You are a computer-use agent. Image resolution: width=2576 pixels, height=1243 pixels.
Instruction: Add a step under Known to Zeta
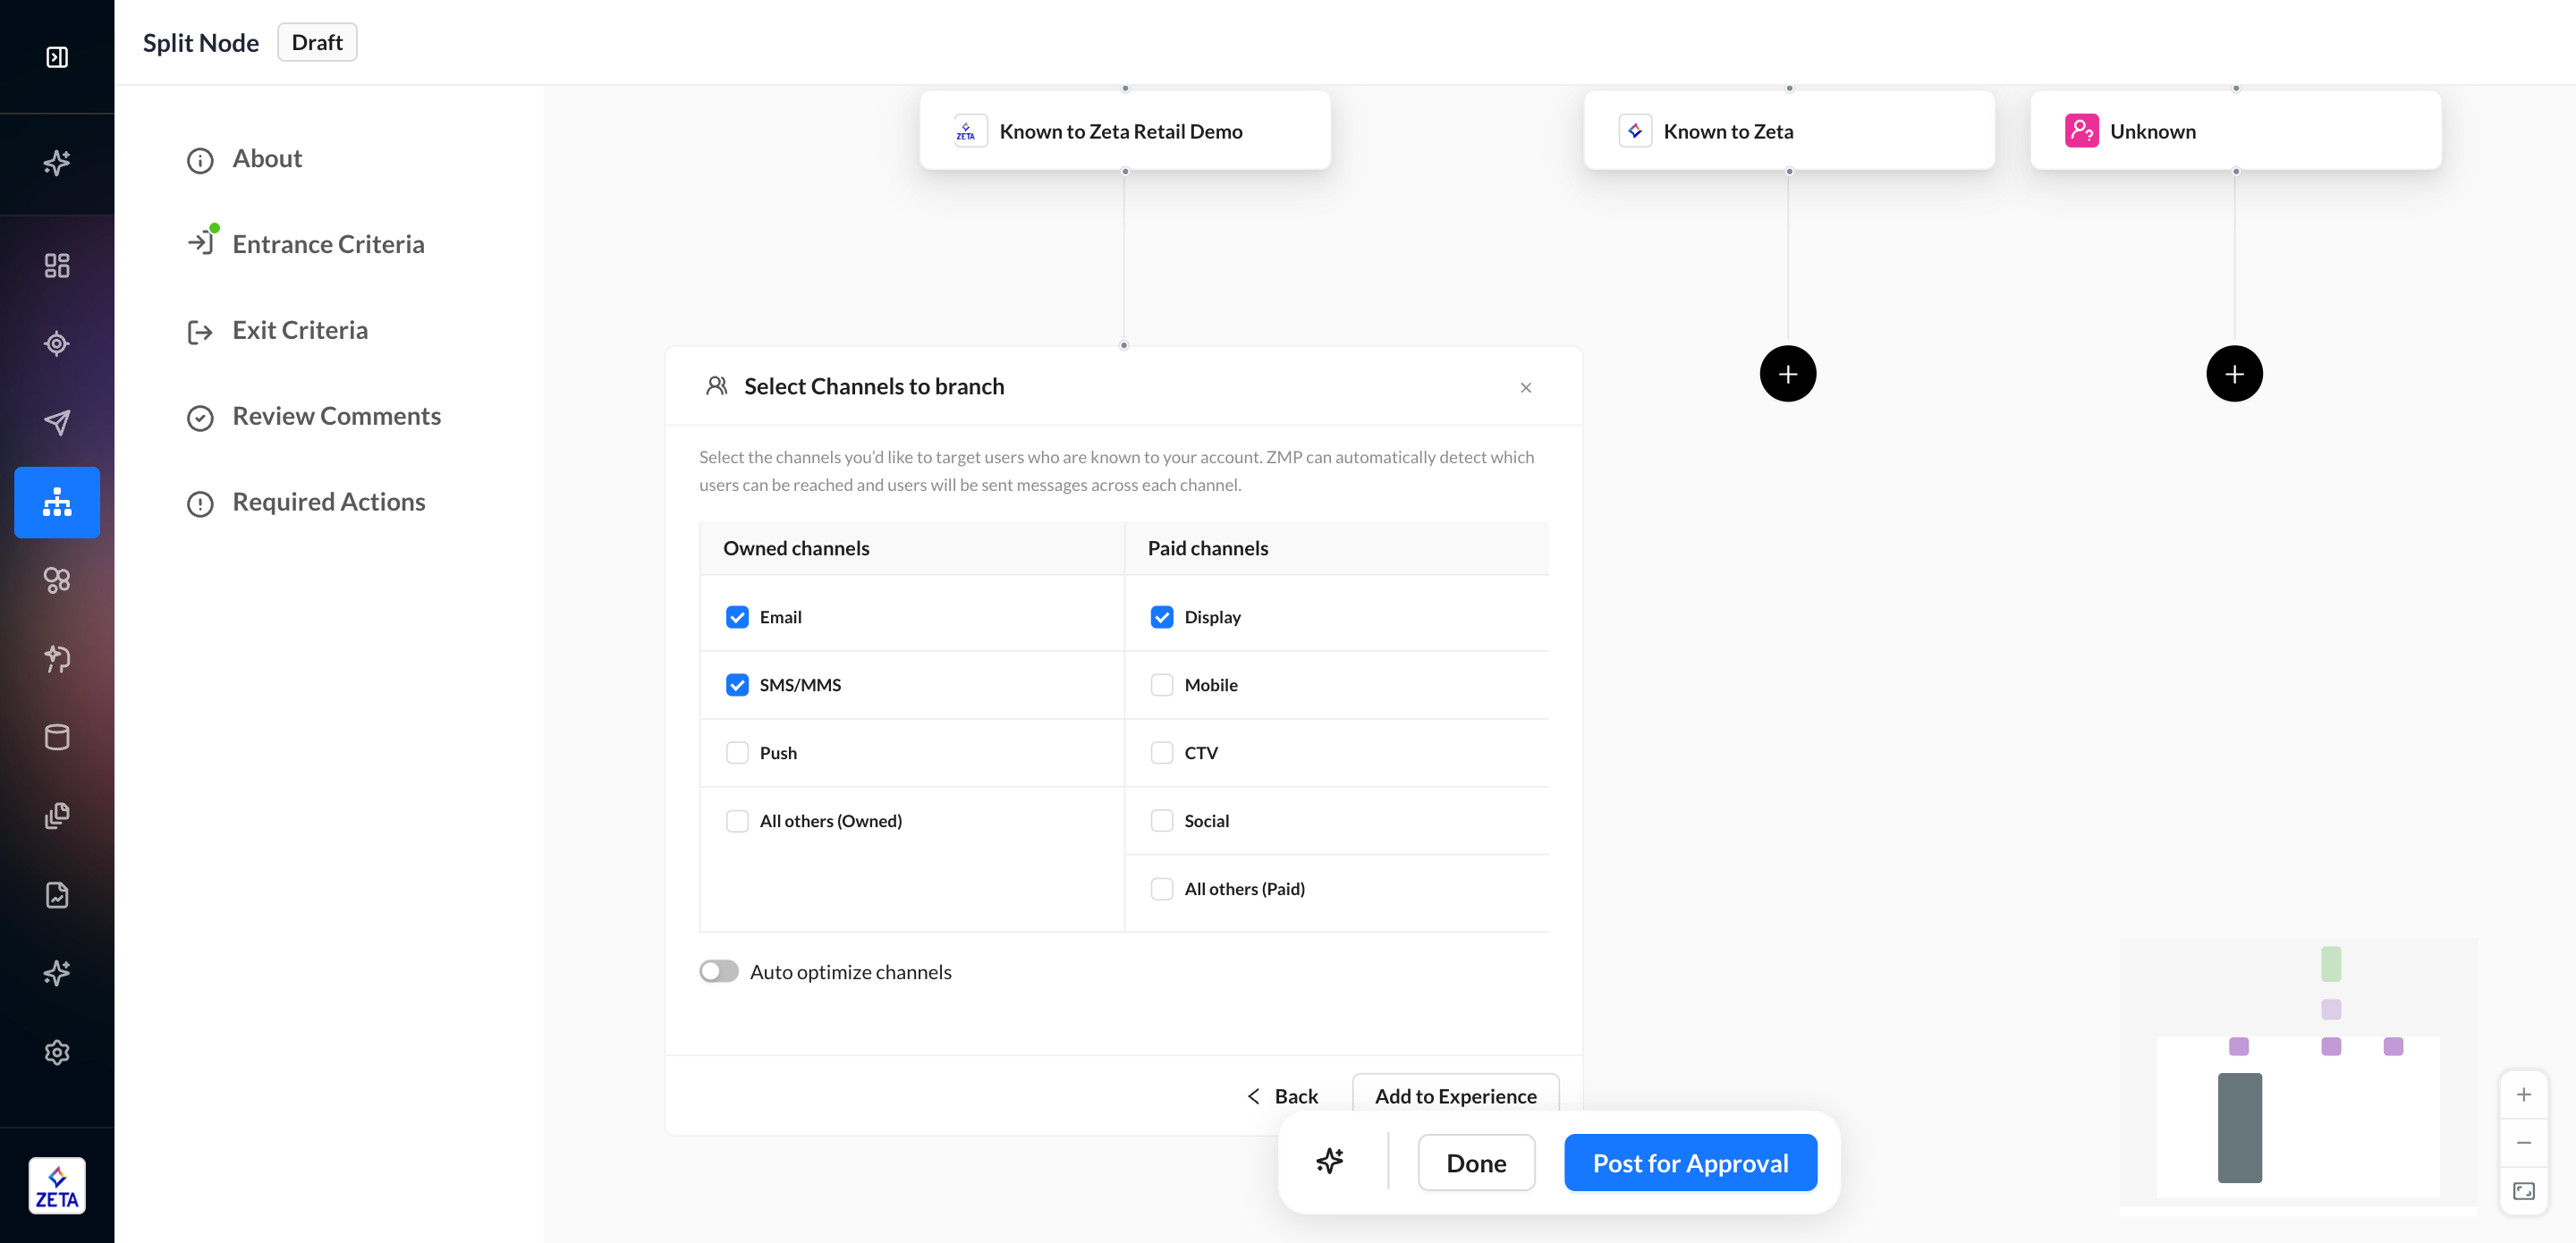[1787, 373]
